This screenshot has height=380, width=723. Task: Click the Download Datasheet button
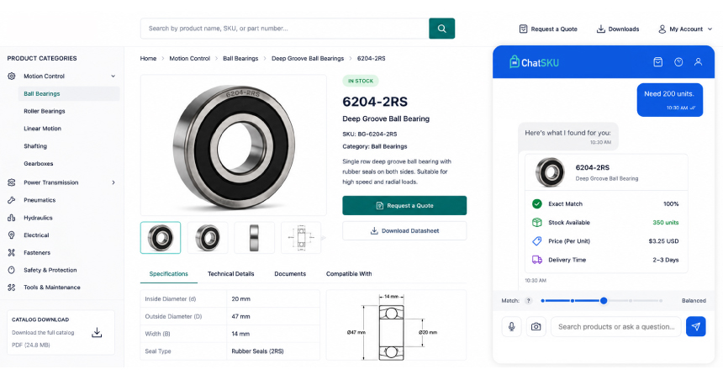(404, 230)
